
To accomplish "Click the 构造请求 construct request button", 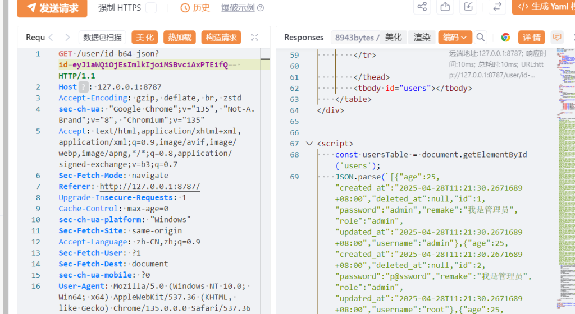I will coord(221,38).
